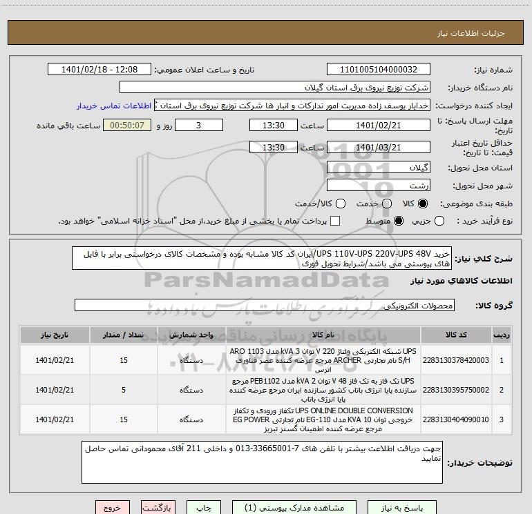Click the buyer name field شرکت توزیع نیروی برق
This screenshot has height=514, width=532.
coord(275,88)
